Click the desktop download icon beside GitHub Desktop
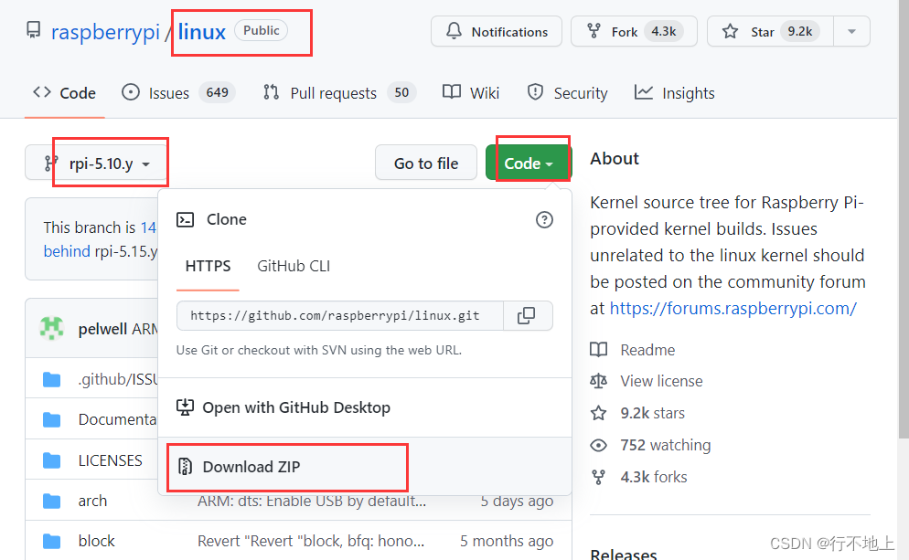Screen dimensions: 909x560 pos(185,407)
